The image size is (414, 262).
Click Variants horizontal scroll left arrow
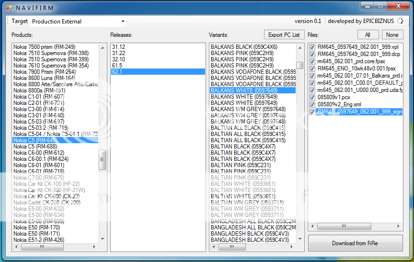click(x=214, y=247)
